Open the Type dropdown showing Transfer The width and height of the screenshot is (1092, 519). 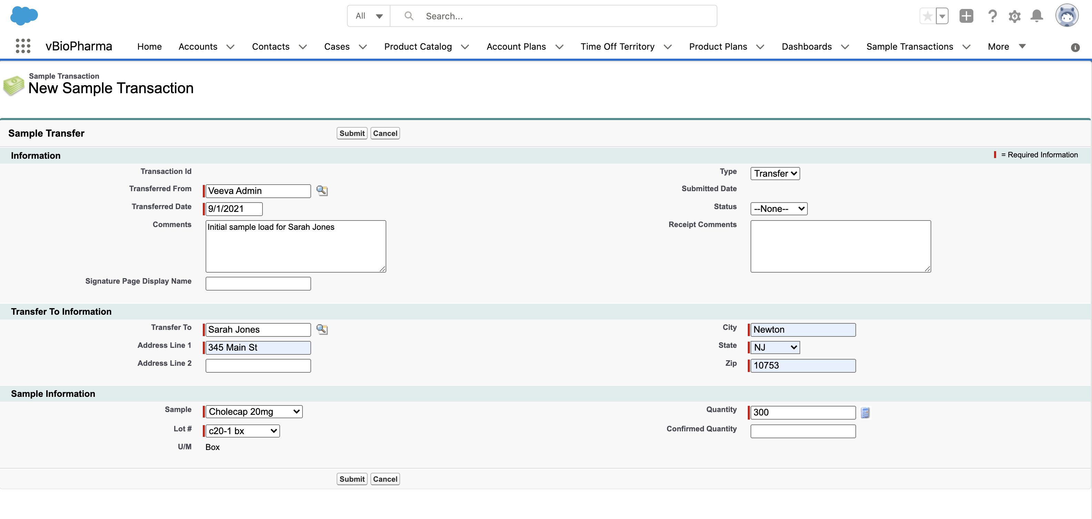[774, 174]
